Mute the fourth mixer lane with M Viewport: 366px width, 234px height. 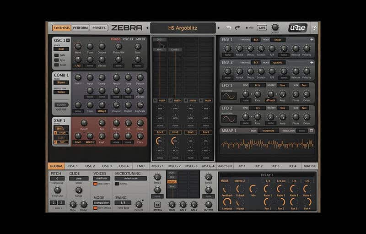[x=201, y=100]
